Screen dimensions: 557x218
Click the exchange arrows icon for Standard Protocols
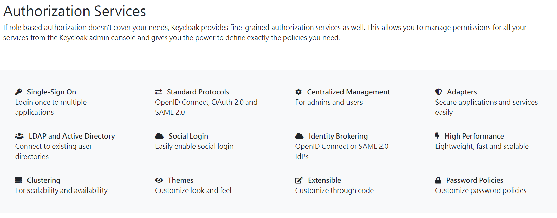pos(159,92)
